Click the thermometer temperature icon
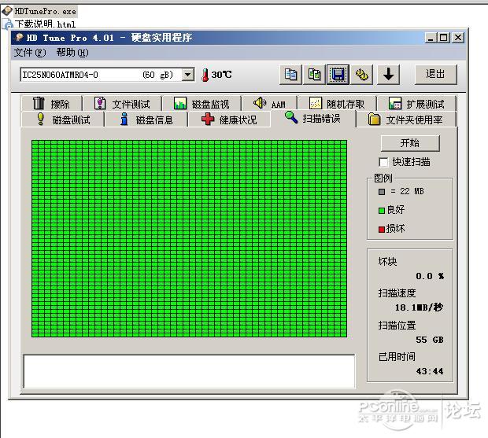 [205, 75]
